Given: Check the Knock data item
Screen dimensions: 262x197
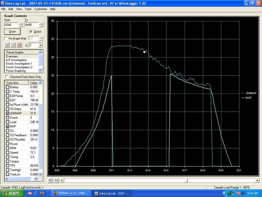Looking at the screenshot, I should [x=8, y=117].
